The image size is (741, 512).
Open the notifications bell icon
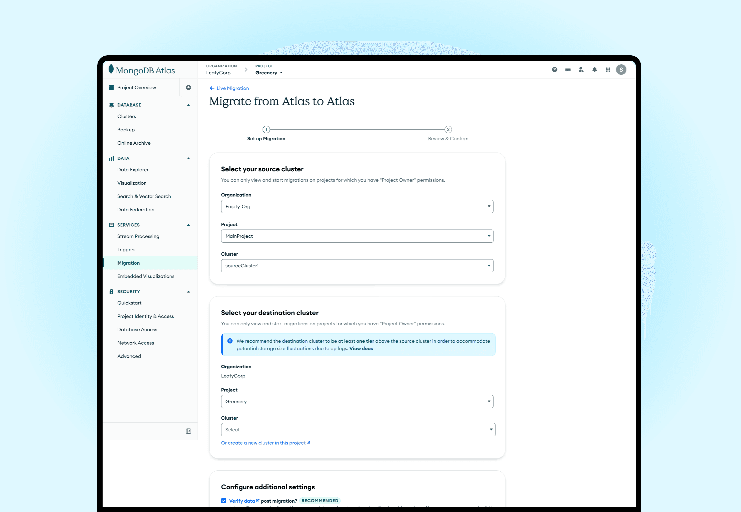point(594,70)
